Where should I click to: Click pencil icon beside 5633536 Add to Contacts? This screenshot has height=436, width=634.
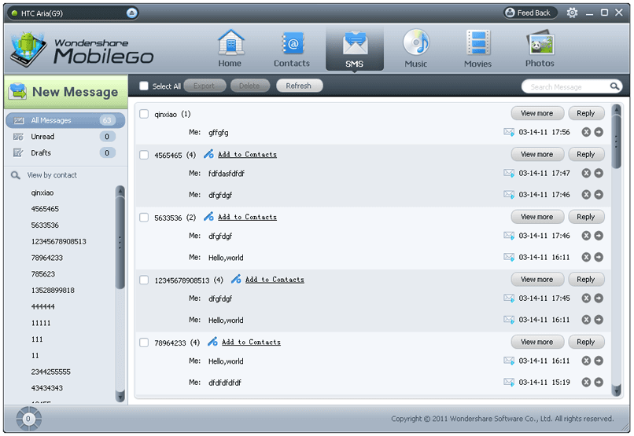pos(208,216)
